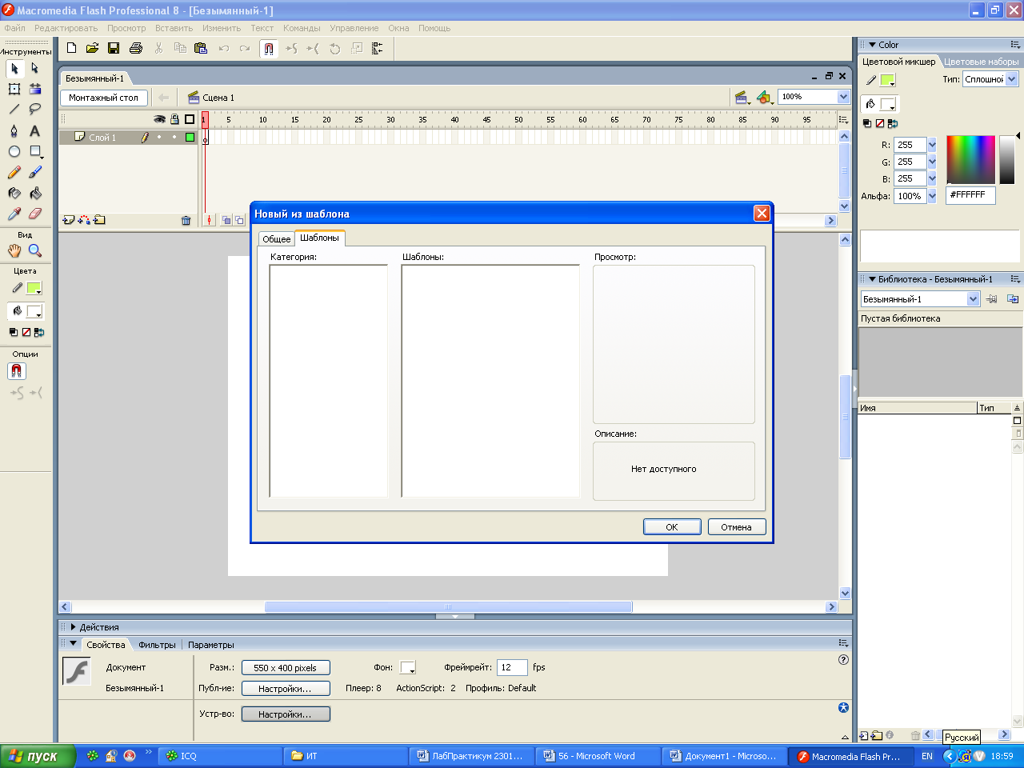Select the Paint Bucket tool
This screenshot has width=1024, height=768.
click(35, 193)
